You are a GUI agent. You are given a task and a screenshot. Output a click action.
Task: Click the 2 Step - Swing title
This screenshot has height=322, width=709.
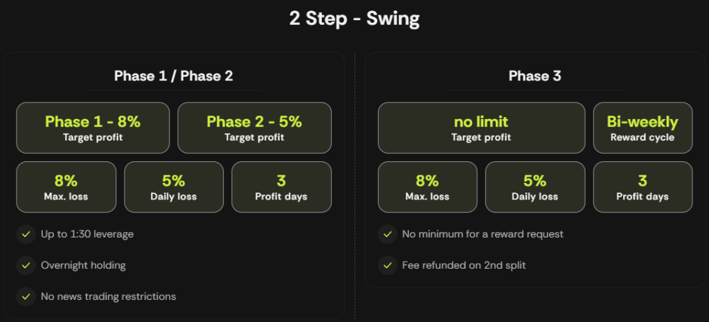pos(354,19)
